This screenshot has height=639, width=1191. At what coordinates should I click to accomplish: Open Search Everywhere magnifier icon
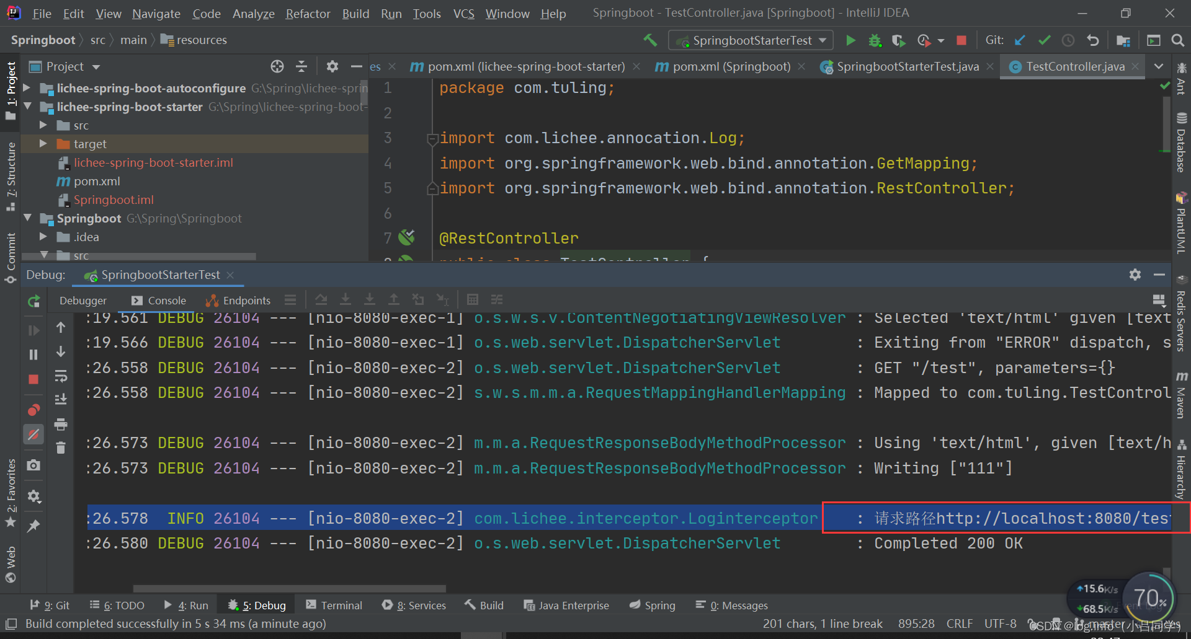1177,40
